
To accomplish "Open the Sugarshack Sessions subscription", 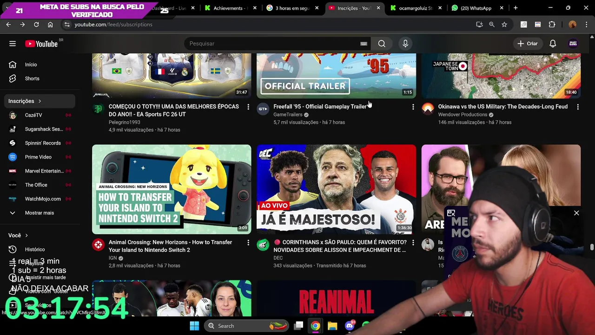I will click(40, 129).
